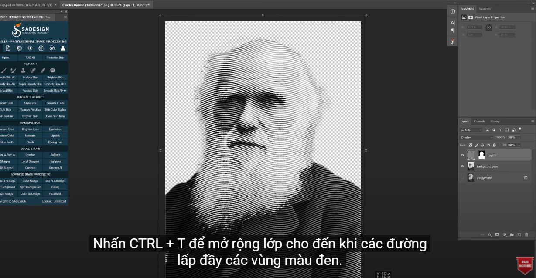Click the Gaussian Blur button
Viewport: 536px width, 278px height.
55,58
